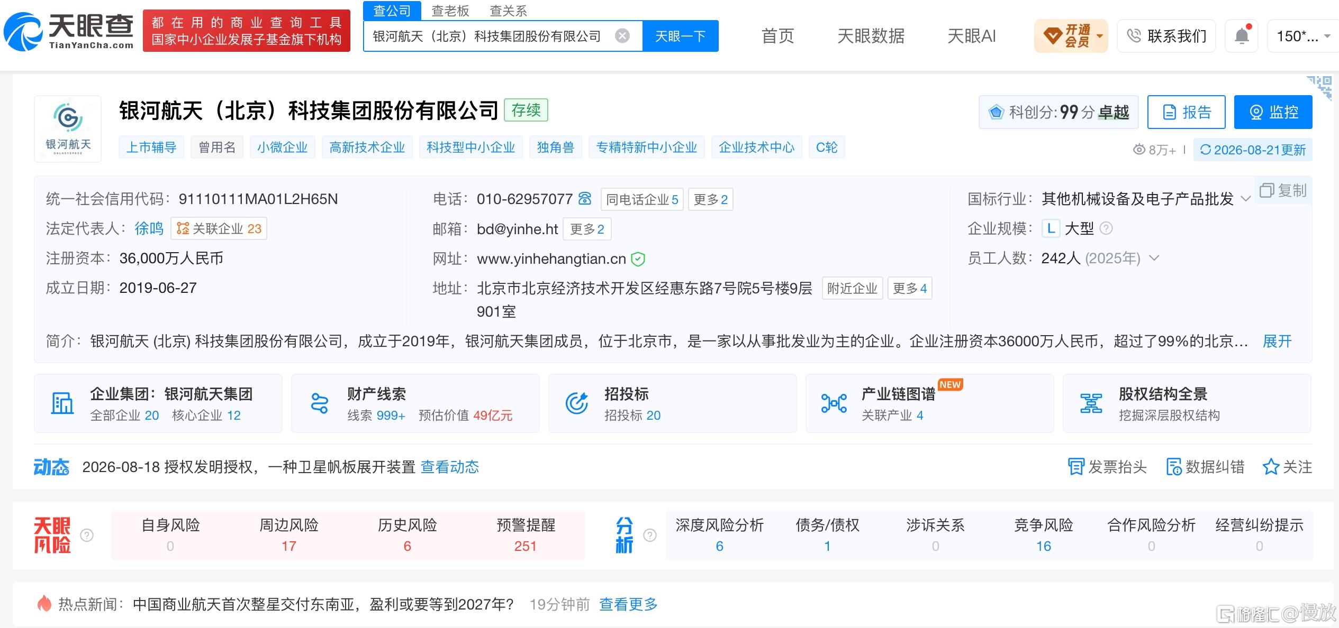Open 历史风险 6 risk item
This screenshot has width=1339, height=628.
(408, 535)
